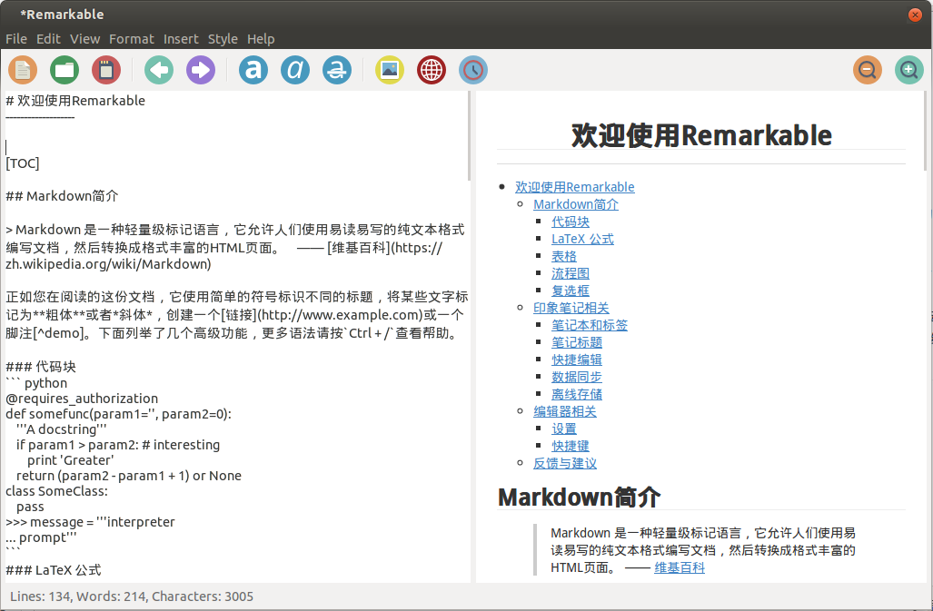Insert a link using globe icon
The height and width of the screenshot is (611, 933).
(x=432, y=70)
